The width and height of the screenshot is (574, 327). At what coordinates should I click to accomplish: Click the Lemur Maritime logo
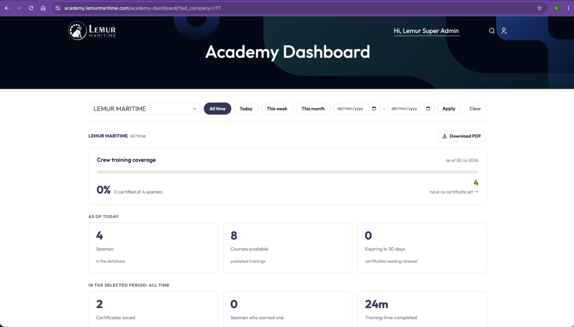coord(92,31)
